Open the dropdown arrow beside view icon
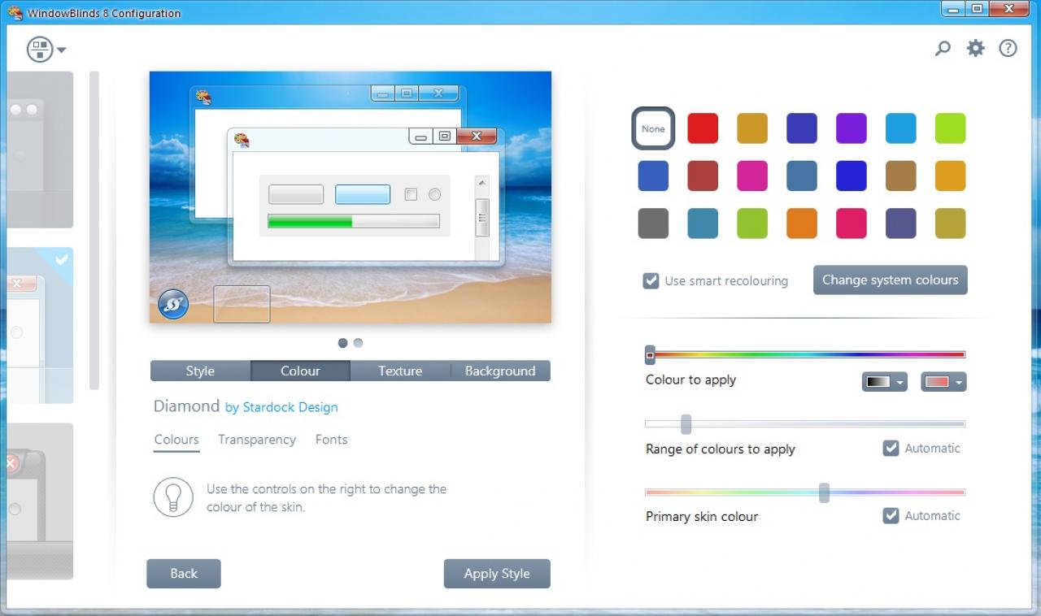Viewport: 1041px width, 616px height. click(x=62, y=50)
